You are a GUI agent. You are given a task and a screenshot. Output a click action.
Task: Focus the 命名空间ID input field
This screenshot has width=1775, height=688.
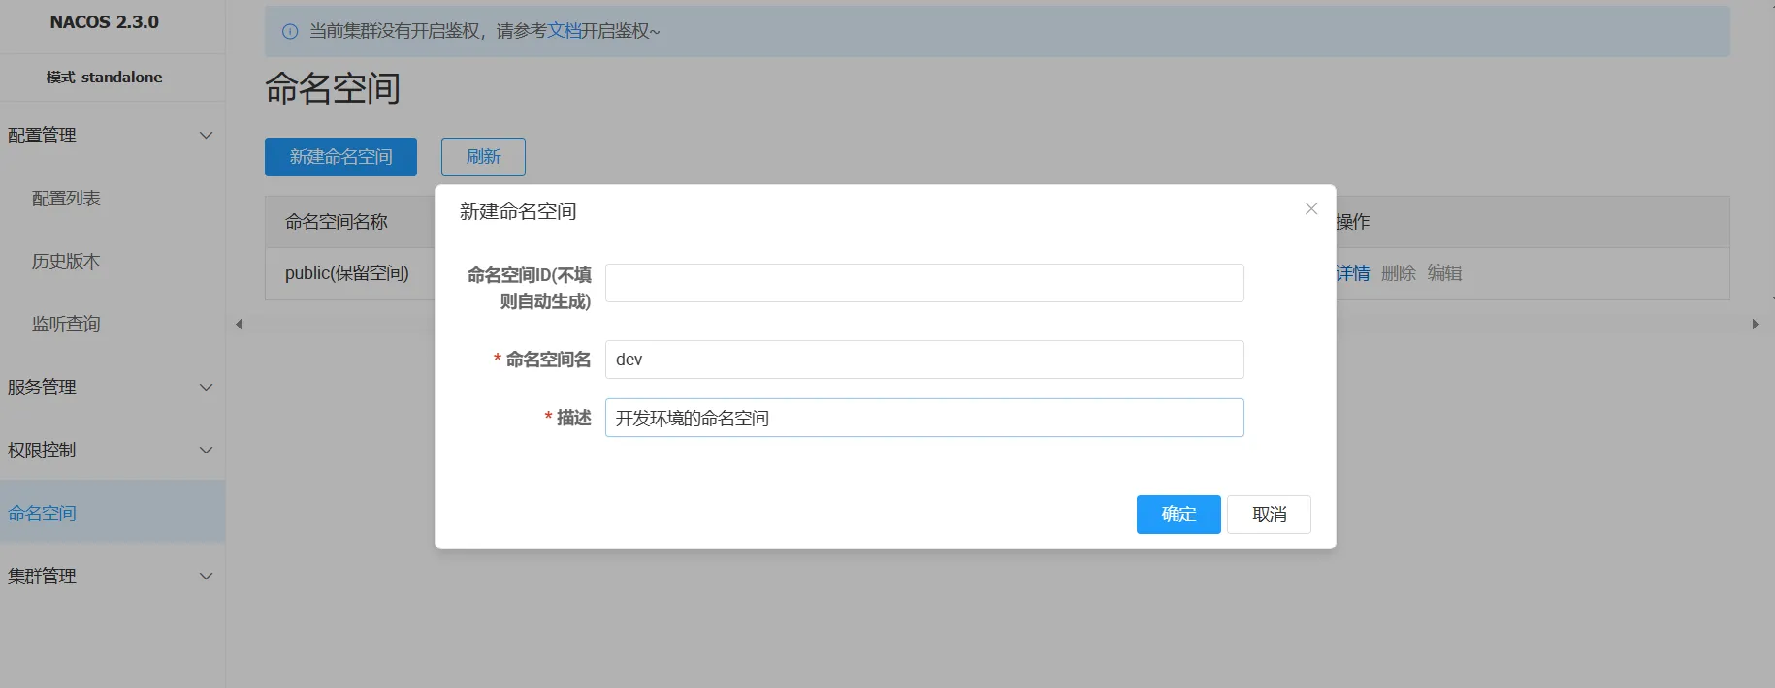coord(923,283)
